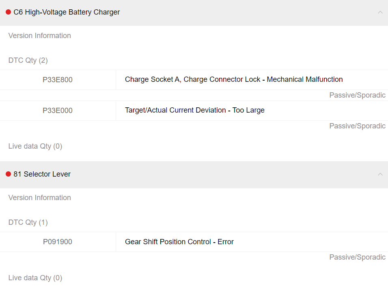Viewport: 388px width, 290px height.
Task: Click Passive/Sporadic status for P33E800
Action: 357,95
